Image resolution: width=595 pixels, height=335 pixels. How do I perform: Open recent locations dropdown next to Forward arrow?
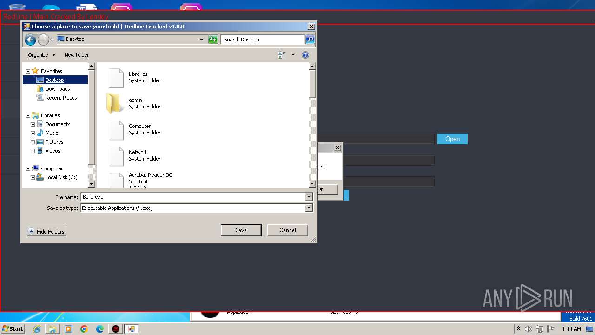pos(52,40)
